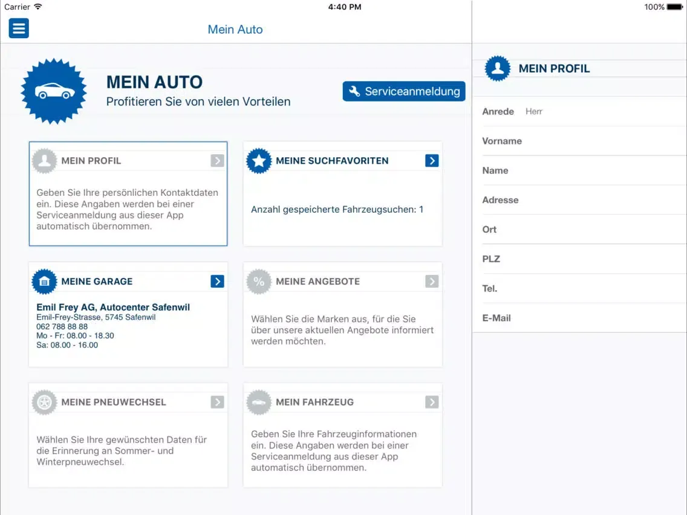687x515 pixels.
Task: Click the Ort input field
Action: coord(579,230)
